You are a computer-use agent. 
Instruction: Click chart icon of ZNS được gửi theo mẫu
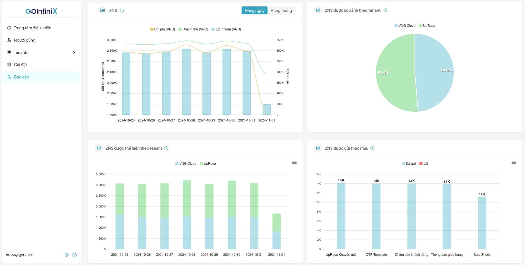tap(318, 148)
